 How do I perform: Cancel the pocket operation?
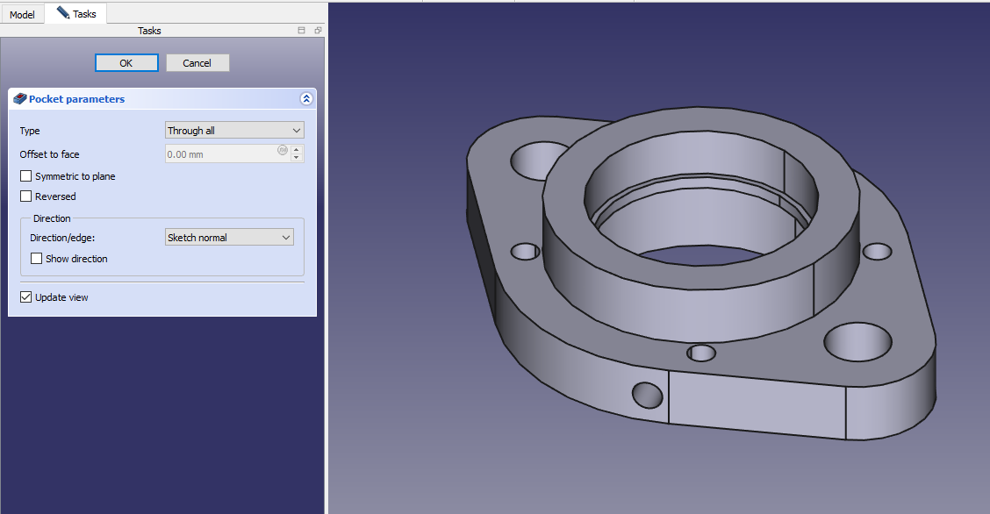(197, 63)
